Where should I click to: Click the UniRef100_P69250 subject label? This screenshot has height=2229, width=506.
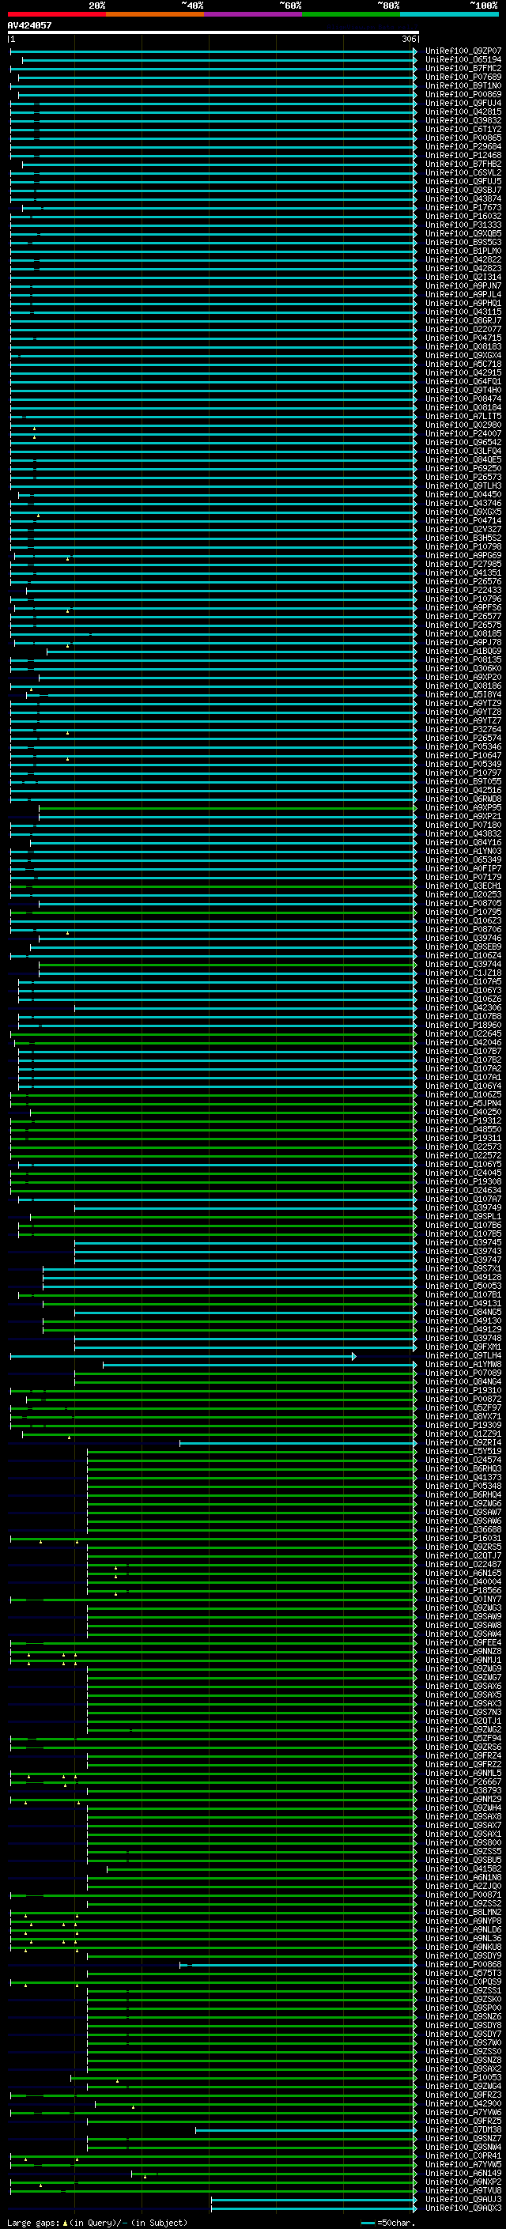[x=463, y=469]
